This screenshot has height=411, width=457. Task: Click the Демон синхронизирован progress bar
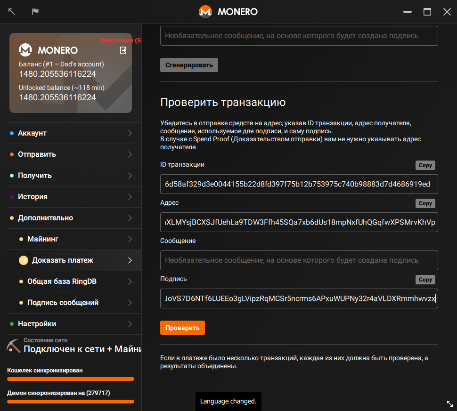[71, 402]
